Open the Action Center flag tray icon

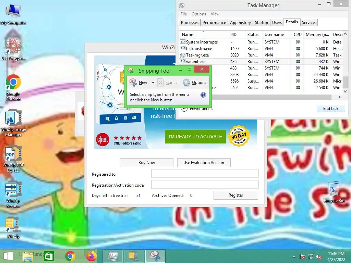pyautogui.click(x=302, y=256)
